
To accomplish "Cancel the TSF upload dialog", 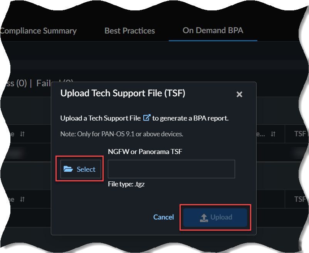I will (163, 217).
